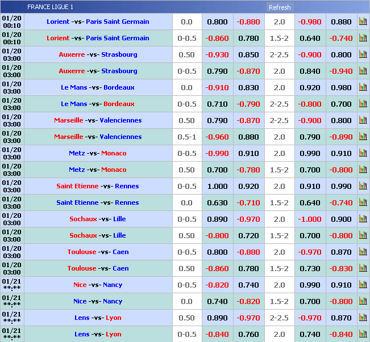This screenshot has height=342, width=370.
Task: Open chart icon for Lens row with 0.50 handicap
Action: [363, 318]
